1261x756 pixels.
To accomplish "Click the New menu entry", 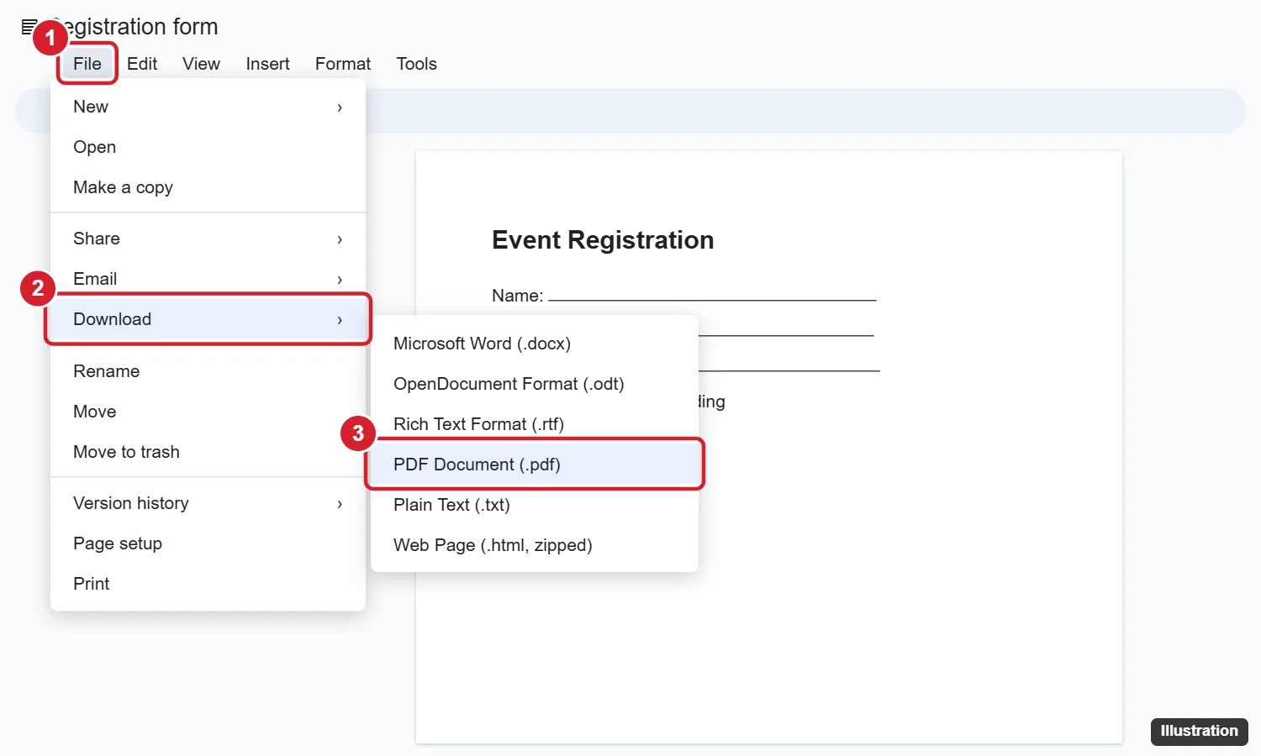I will pos(208,107).
